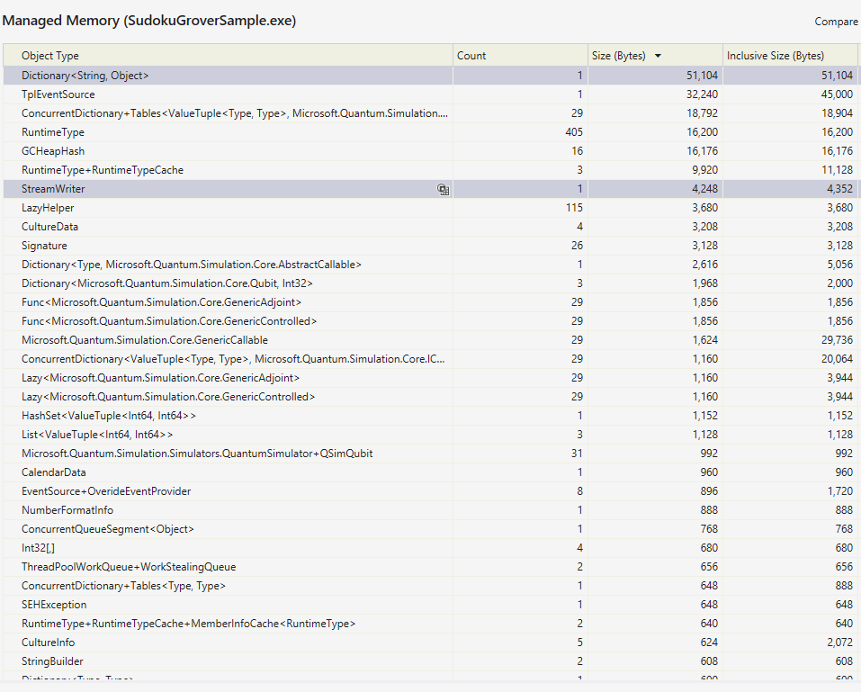The height and width of the screenshot is (692, 861).
Task: Select the Dictionary<...Qubit, Int32> row
Action: [430, 283]
